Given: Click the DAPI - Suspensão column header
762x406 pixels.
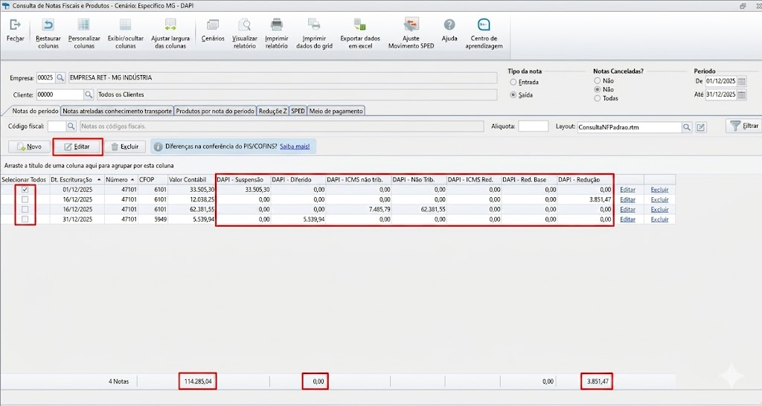Looking at the screenshot, I should (243, 179).
